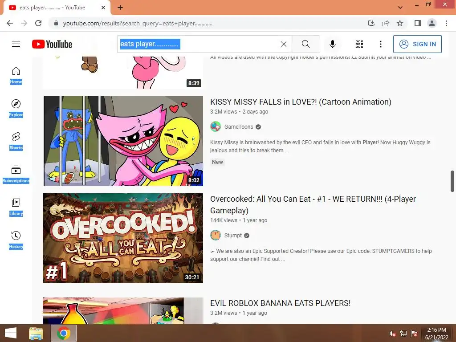Share this page from the address bar
Viewport: 456px width, 342px height.
point(386,23)
